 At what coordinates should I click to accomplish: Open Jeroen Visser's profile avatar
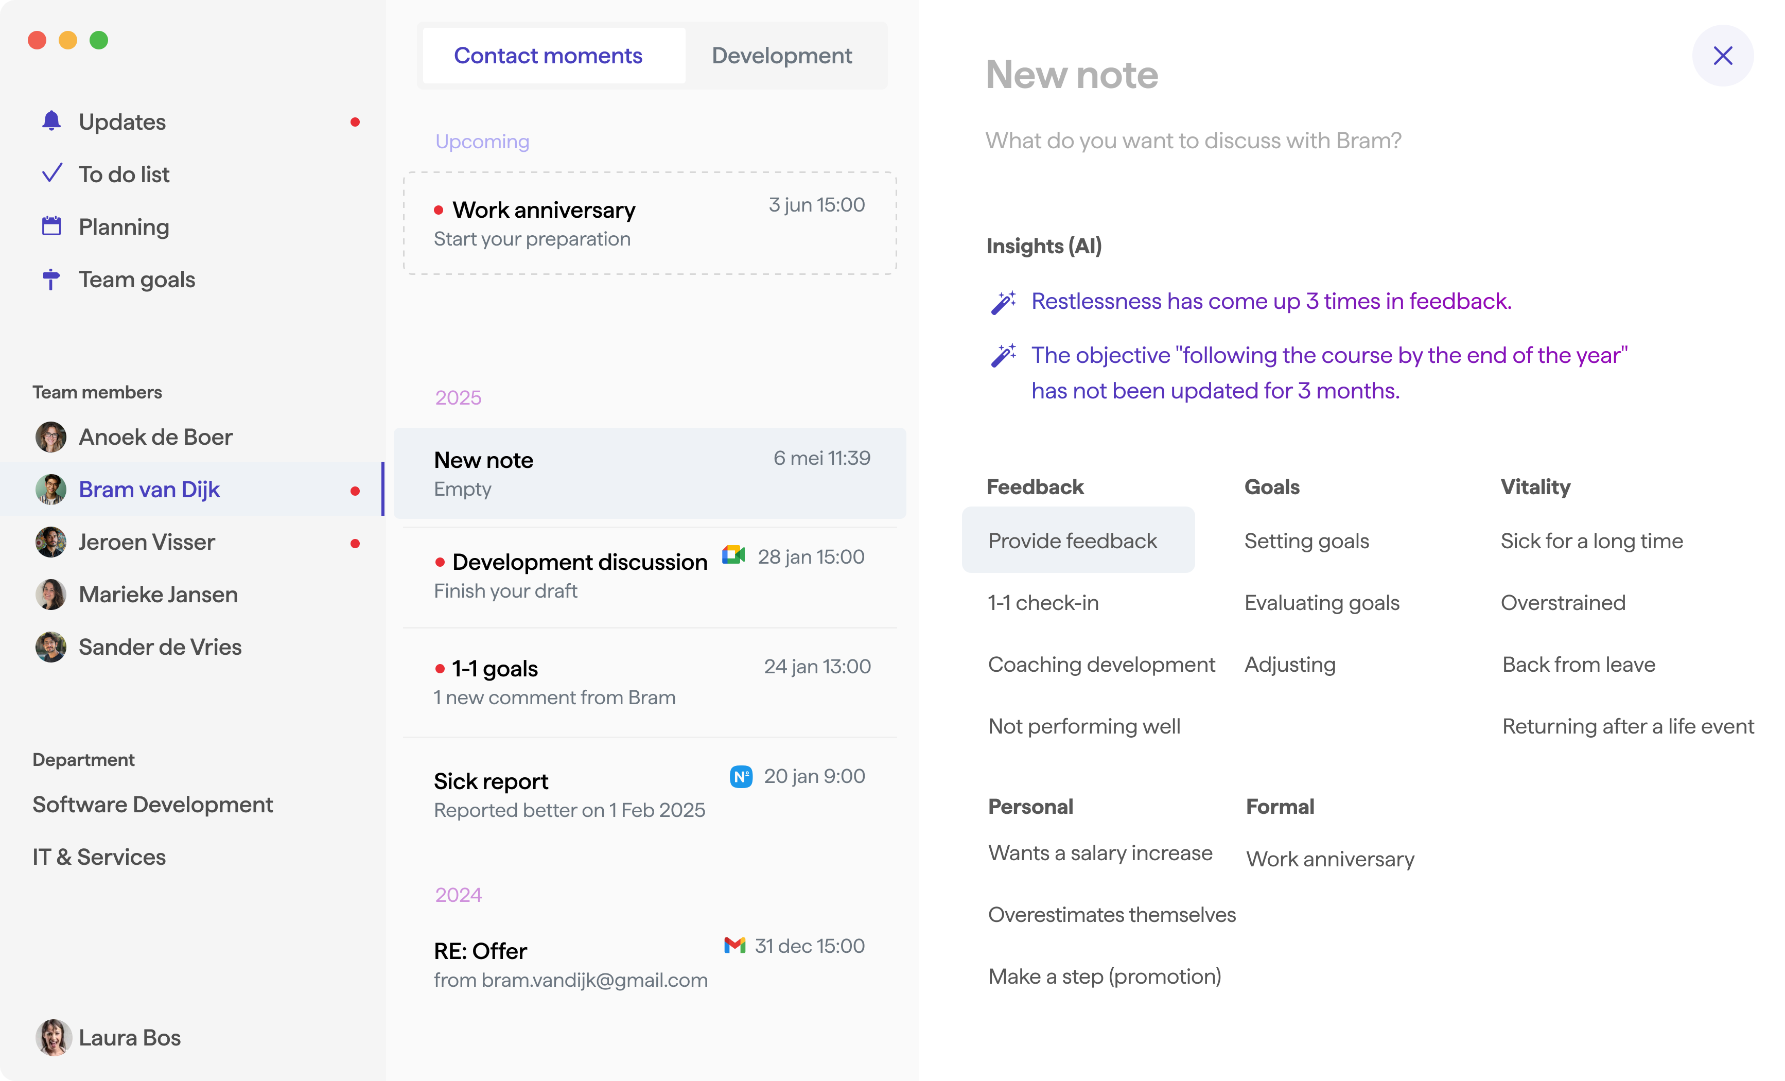coord(51,542)
